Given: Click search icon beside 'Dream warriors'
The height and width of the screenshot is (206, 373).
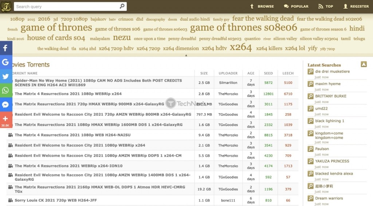Looking at the screenshot, I should [310, 198].
